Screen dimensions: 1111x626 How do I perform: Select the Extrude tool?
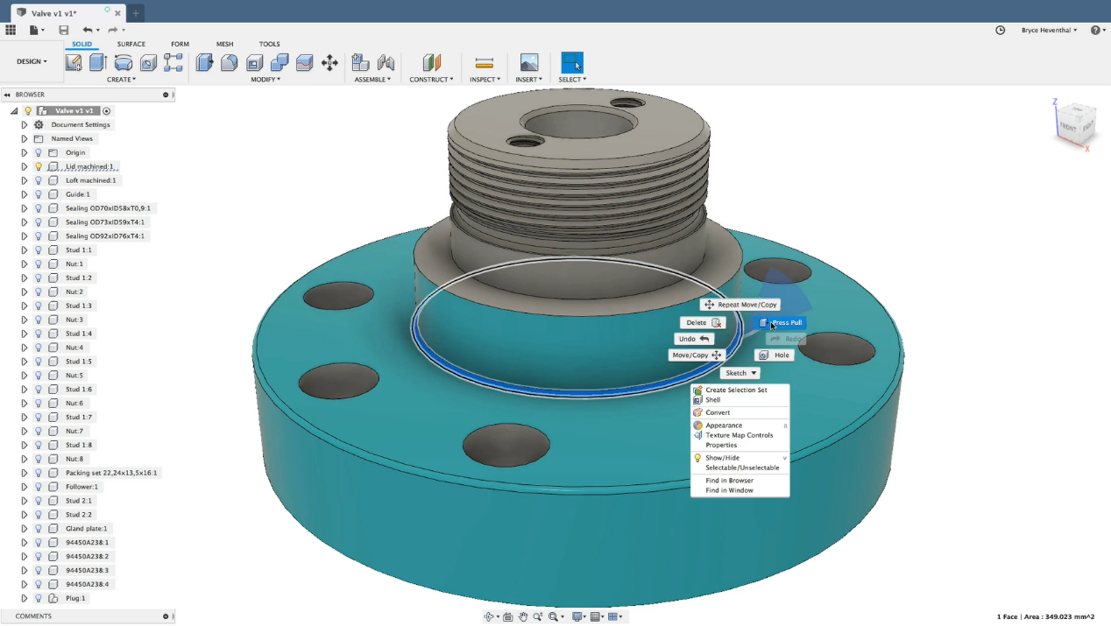[98, 62]
